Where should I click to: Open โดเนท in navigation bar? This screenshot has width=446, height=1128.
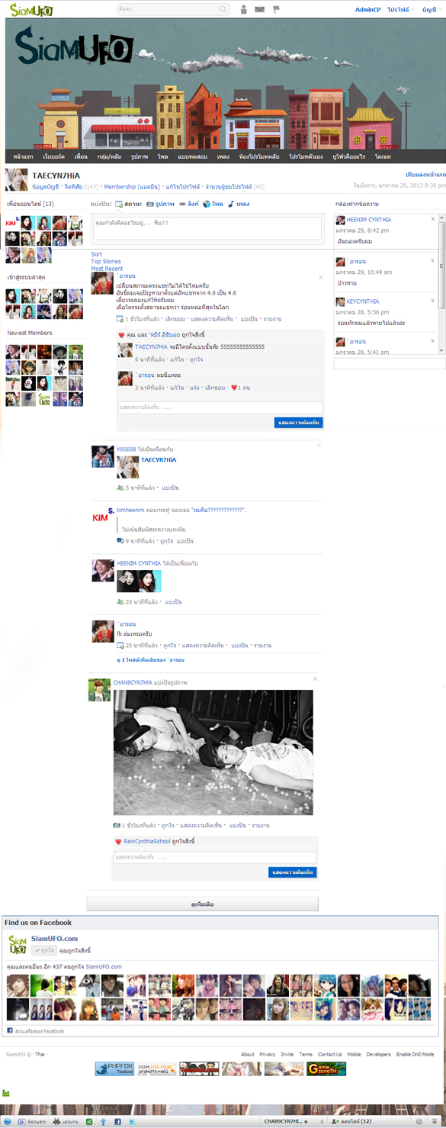coord(383,156)
